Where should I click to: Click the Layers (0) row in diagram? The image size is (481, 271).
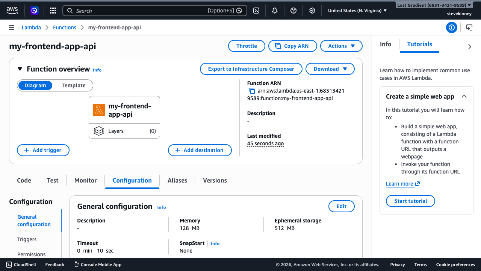click(124, 131)
